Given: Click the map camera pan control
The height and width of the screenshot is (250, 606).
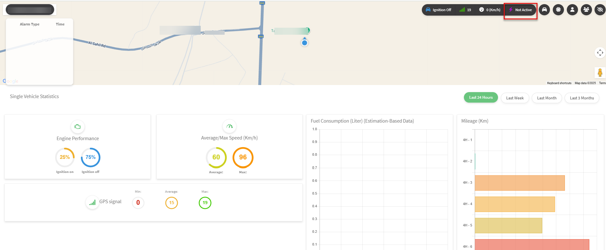Looking at the screenshot, I should 600,53.
